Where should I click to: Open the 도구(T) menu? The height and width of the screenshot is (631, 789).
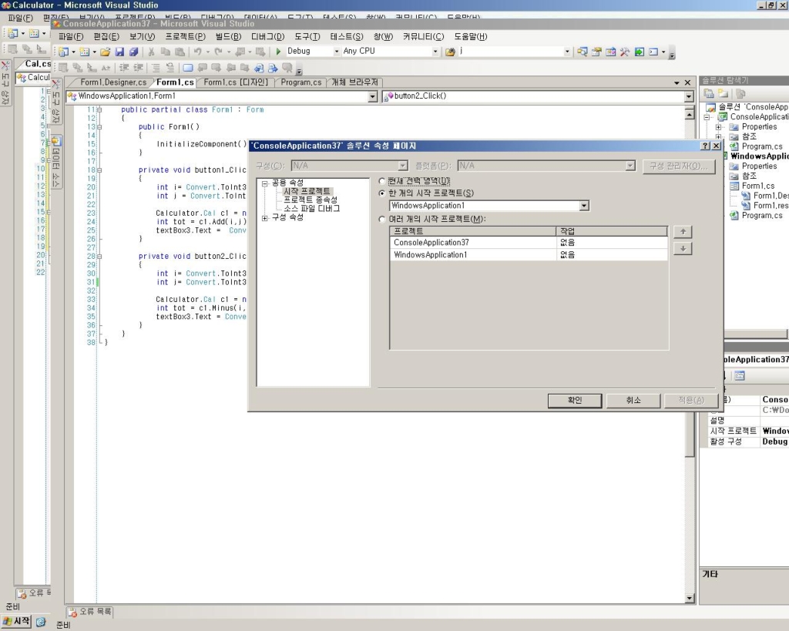(307, 37)
